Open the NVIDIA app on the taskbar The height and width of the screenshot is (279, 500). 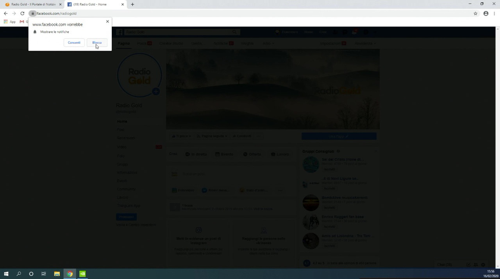82,274
